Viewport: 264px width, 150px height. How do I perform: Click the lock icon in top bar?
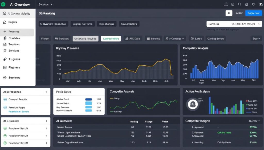246,4
